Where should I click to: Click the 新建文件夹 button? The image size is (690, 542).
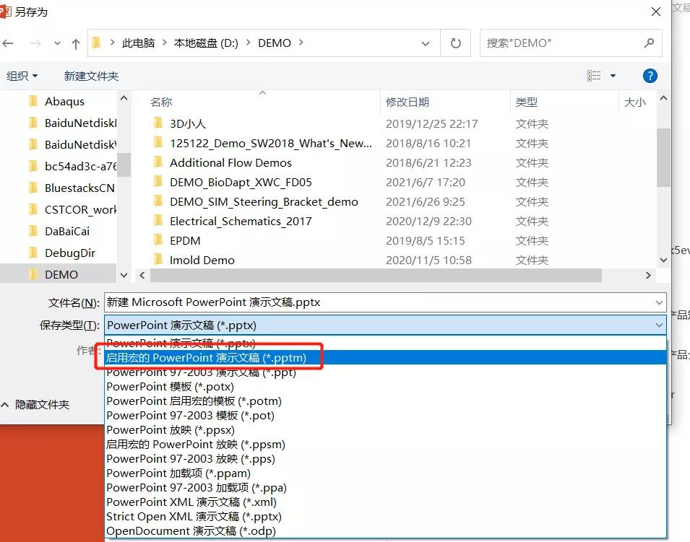(x=91, y=75)
